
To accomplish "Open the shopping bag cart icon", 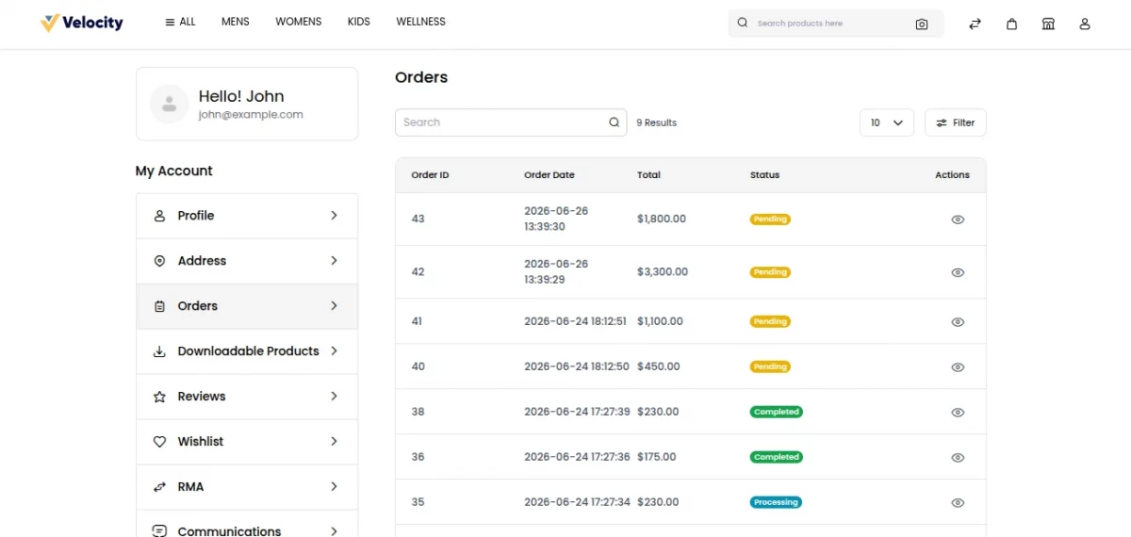I will click(1011, 24).
